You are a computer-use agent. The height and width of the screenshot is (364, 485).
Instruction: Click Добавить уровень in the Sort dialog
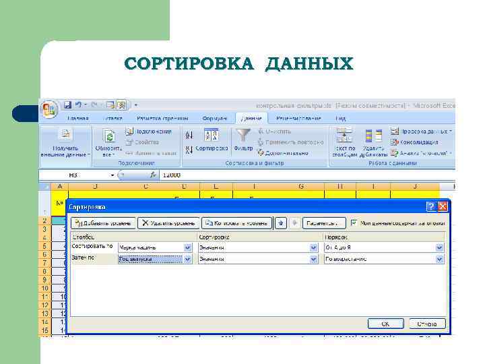[103, 223]
